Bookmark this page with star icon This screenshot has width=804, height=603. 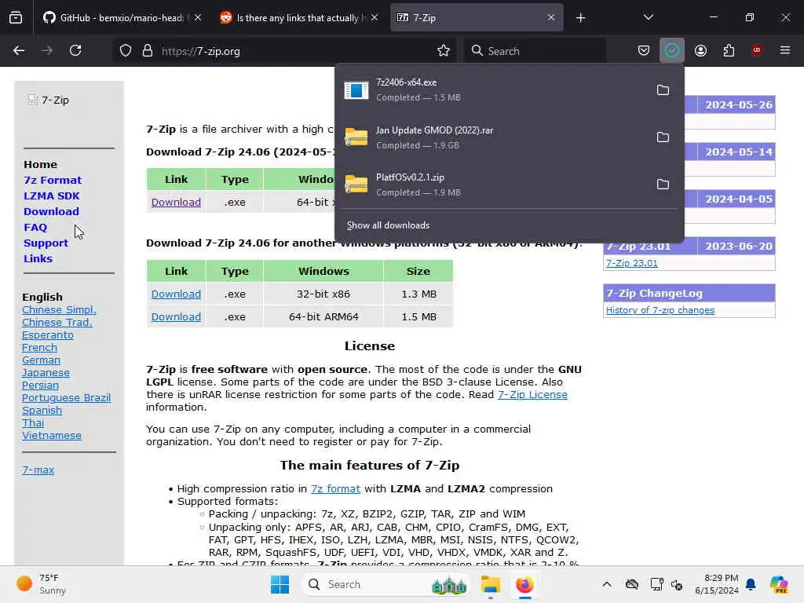pos(444,51)
